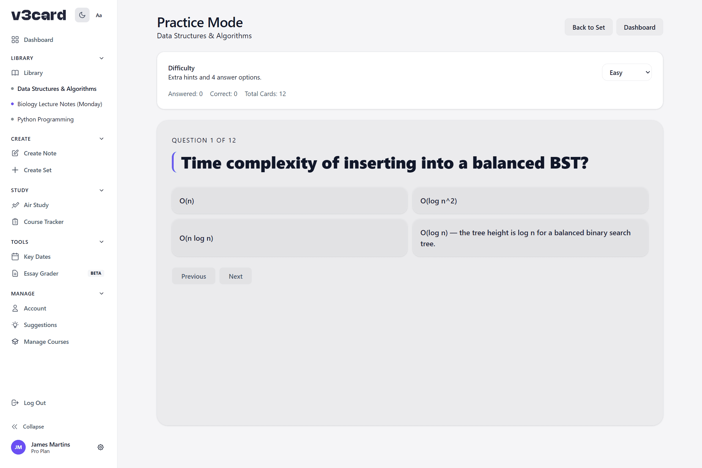Click the Suggestions lightbulb icon
Image resolution: width=702 pixels, height=468 pixels.
pyautogui.click(x=15, y=325)
